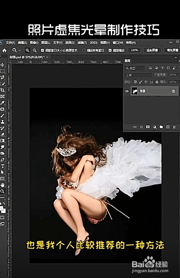Select the Pen tool
This screenshot has width=180, height=278.
tap(2, 160)
